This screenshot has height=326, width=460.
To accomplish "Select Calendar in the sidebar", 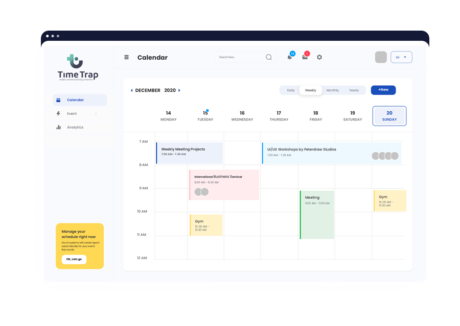I will (x=80, y=100).
